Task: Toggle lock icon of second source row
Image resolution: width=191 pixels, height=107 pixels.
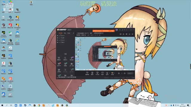Action: pos(59,38)
